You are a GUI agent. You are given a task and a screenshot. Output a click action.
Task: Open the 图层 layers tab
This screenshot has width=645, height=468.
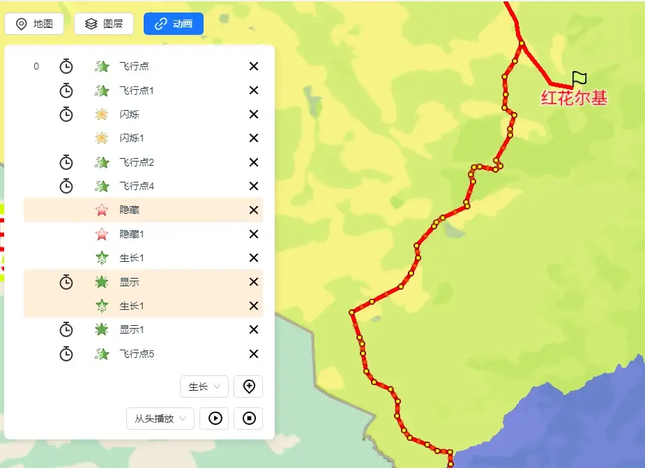(x=104, y=24)
